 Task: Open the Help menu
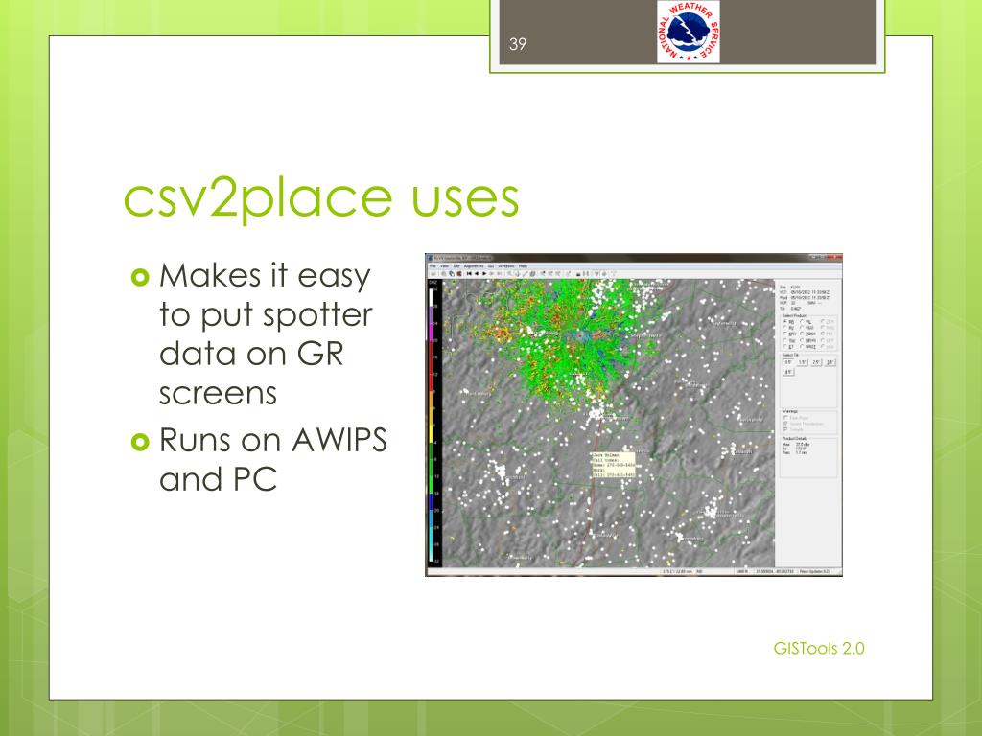[523, 266]
